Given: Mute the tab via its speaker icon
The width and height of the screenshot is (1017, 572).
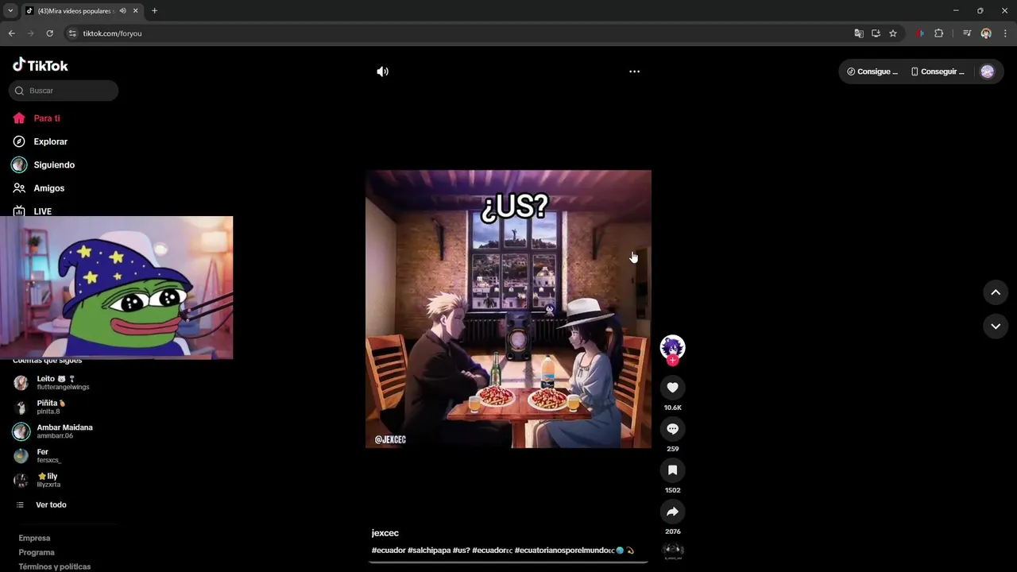Looking at the screenshot, I should (122, 11).
